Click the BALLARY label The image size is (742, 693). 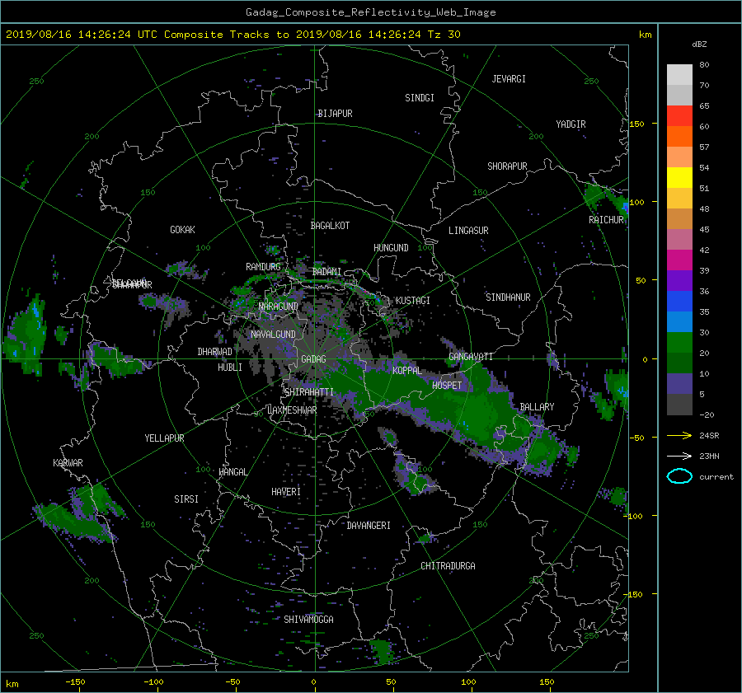(537, 407)
